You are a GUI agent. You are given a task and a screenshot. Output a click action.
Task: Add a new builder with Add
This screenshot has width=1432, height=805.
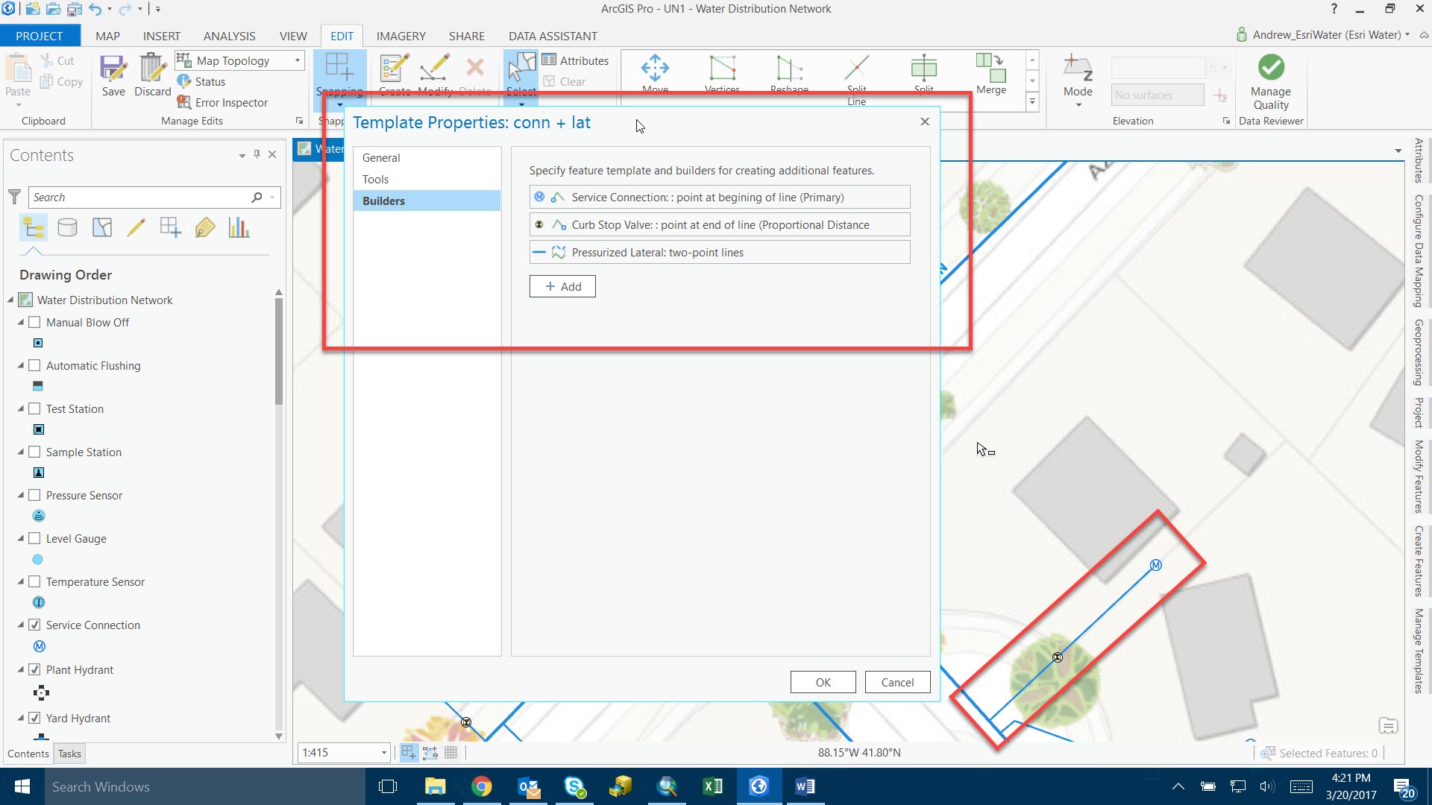[x=562, y=286]
